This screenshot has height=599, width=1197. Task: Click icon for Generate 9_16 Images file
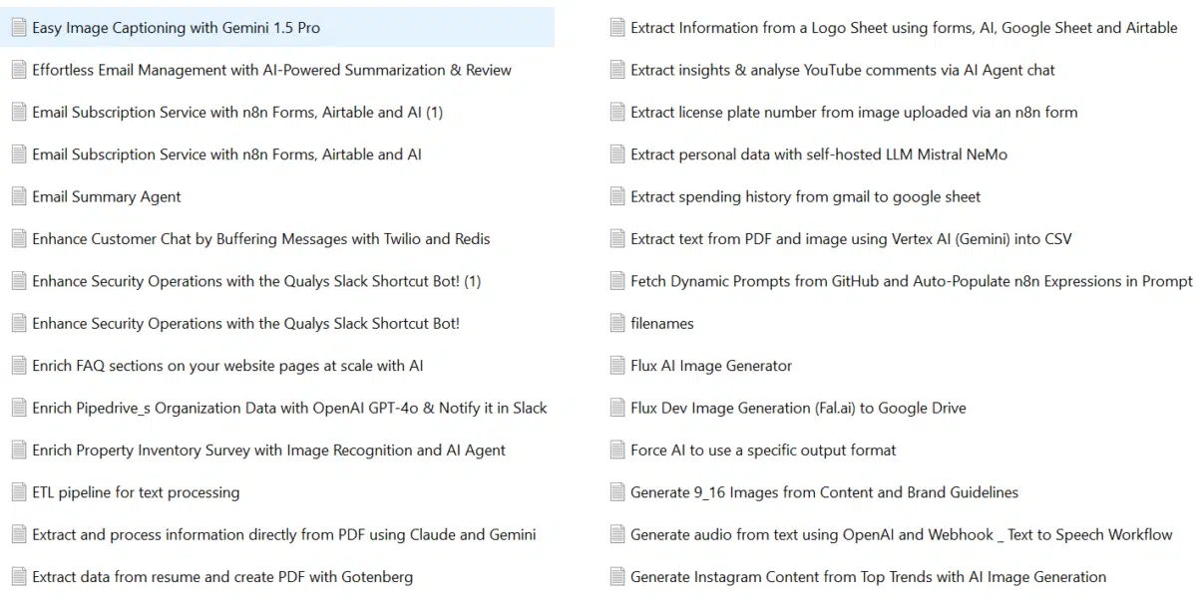coord(617,492)
